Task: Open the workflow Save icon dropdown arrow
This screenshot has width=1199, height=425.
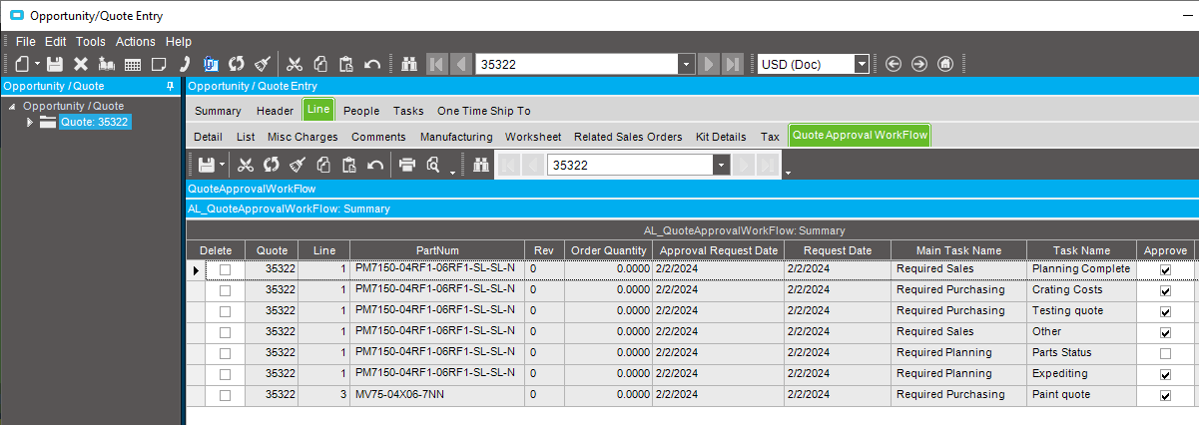Action: 223,166
